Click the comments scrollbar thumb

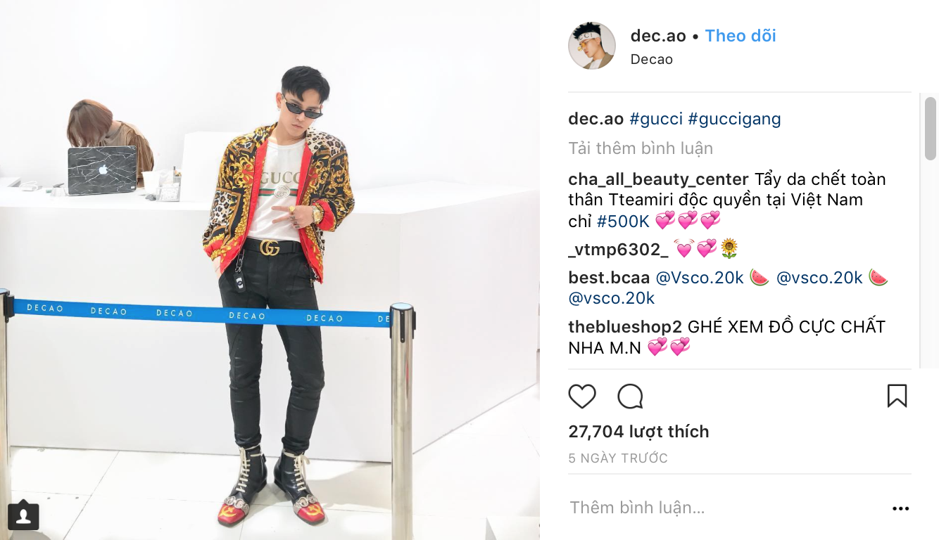931,129
